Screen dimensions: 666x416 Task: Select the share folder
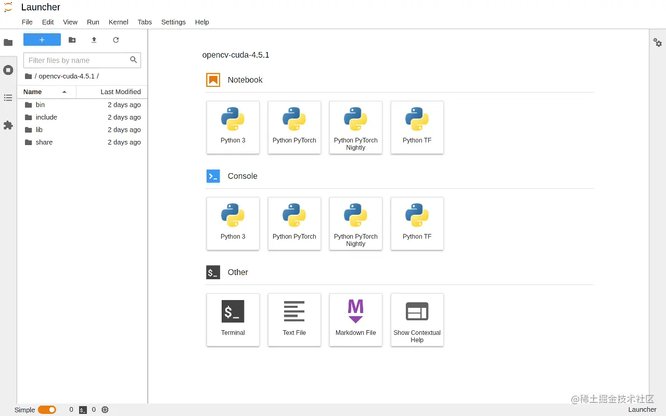(82, 142)
